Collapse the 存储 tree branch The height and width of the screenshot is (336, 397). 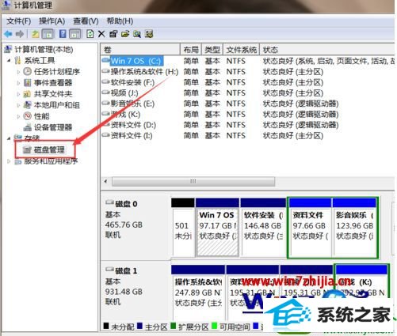coord(9,138)
